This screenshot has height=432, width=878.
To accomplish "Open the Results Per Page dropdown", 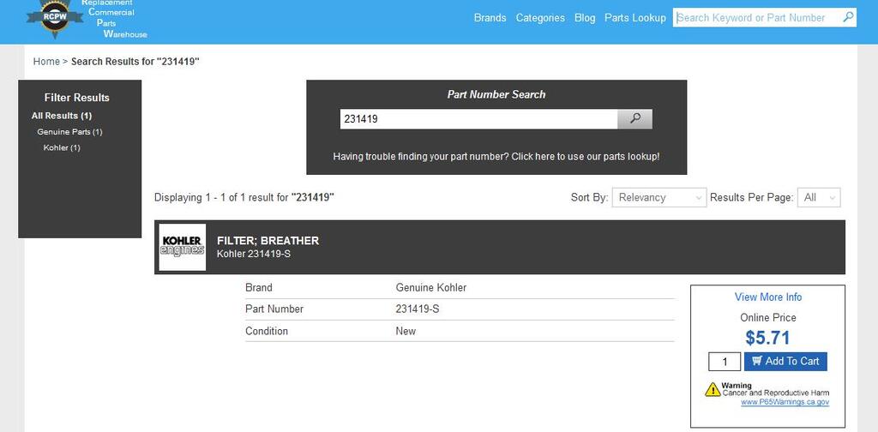I will [x=819, y=197].
